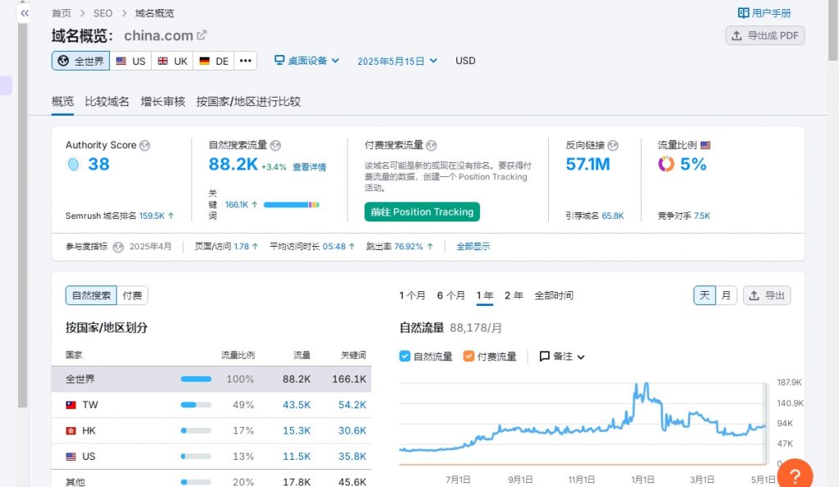Click competitors value 7.5K
The width and height of the screenshot is (839, 487).
702,216
